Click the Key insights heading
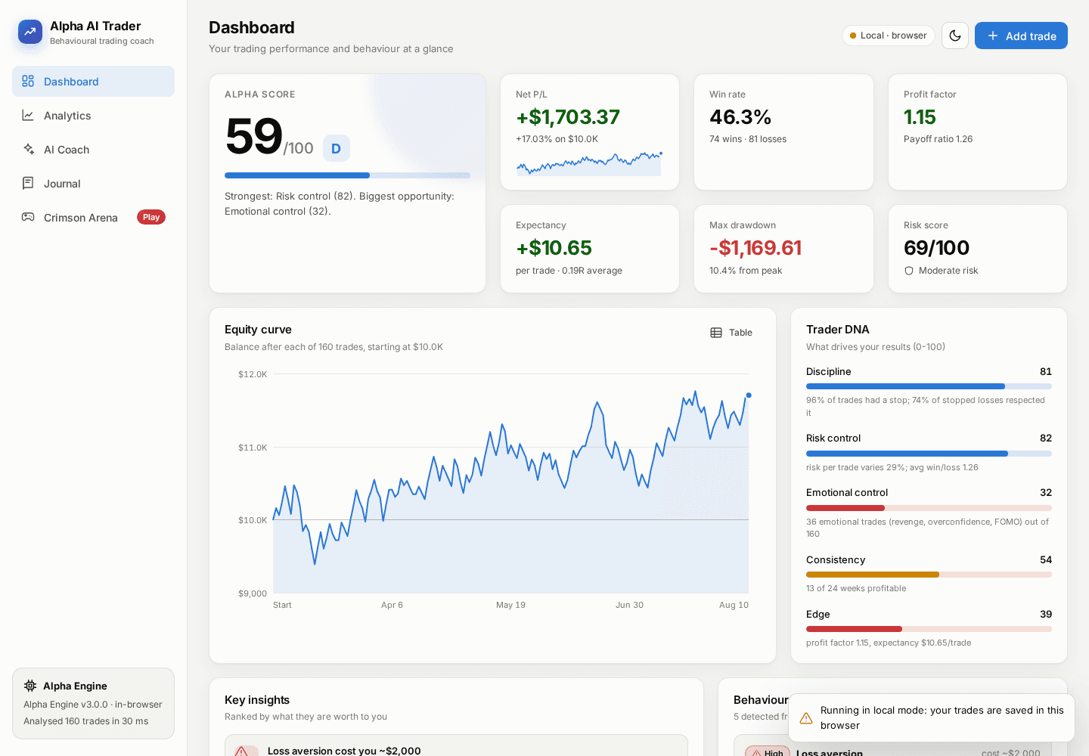The width and height of the screenshot is (1089, 756). pyautogui.click(x=257, y=700)
